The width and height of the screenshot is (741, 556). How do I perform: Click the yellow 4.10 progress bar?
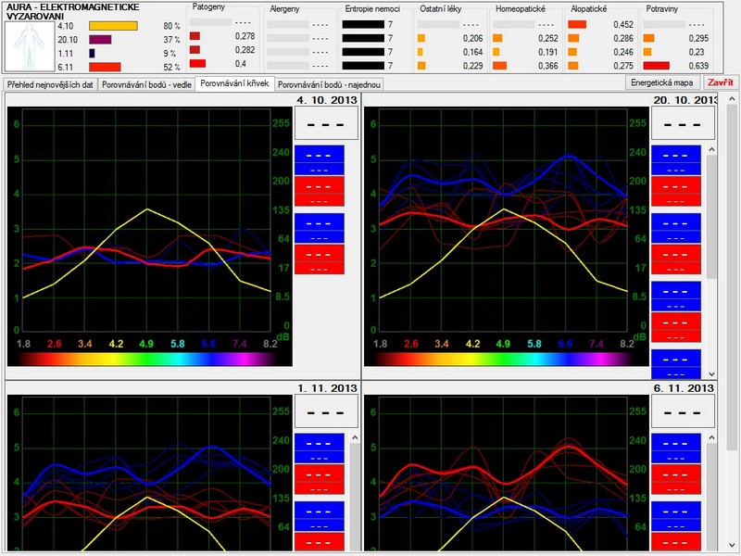[x=113, y=26]
